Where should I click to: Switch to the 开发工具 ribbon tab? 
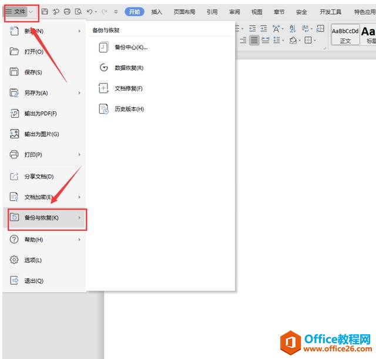330,12
